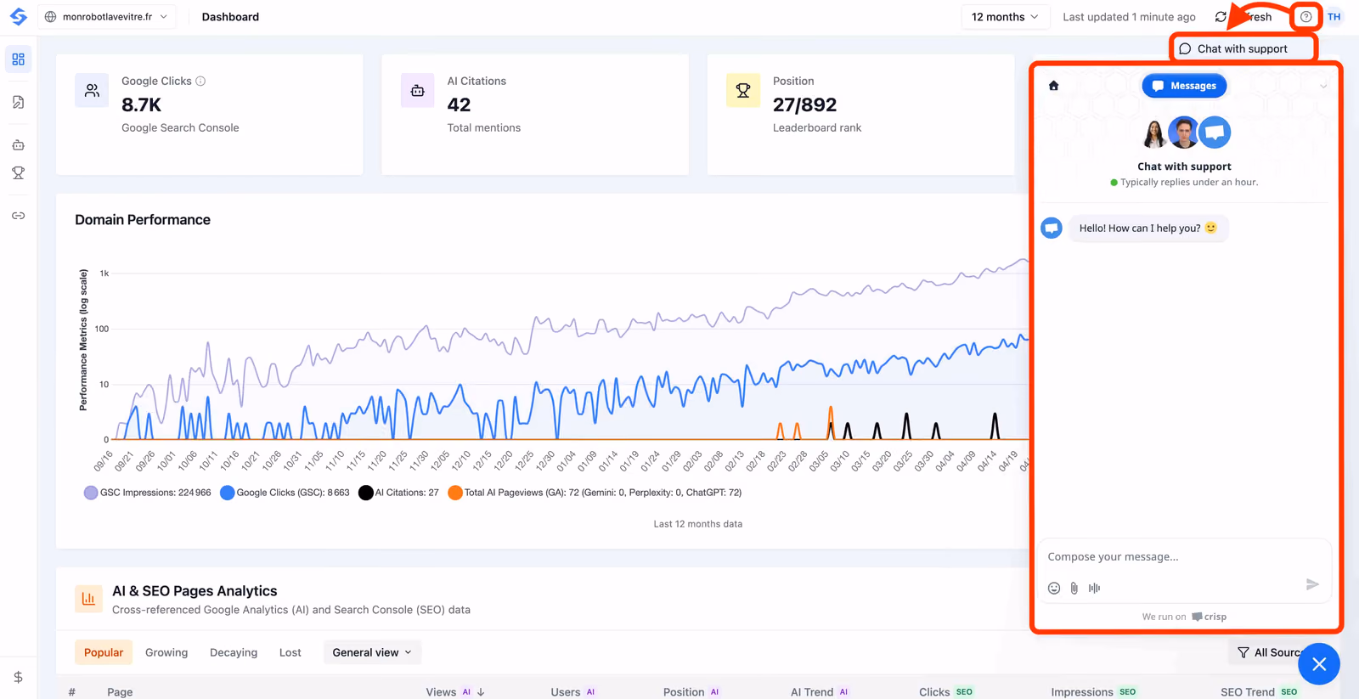Click the Last updated 1 minute ago text

point(1129,17)
